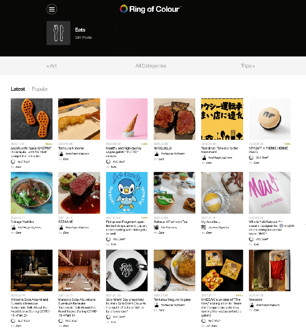
Task: Click author avatar under Tempura Nidome post
Action: 61,154
